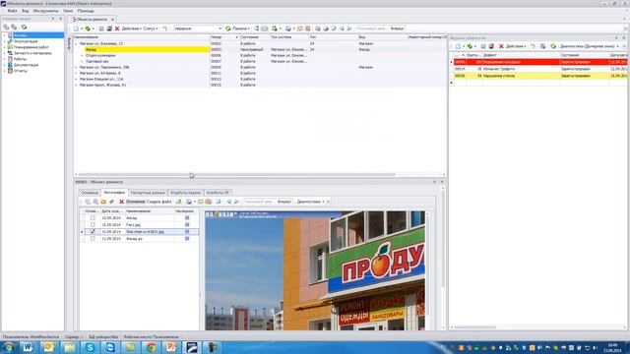
Task: Expand the Эксплуатация node in navigation tree
Action: click(x=4, y=41)
